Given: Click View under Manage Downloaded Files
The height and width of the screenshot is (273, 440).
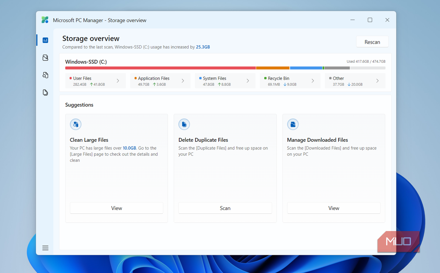Looking at the screenshot, I should point(334,208).
